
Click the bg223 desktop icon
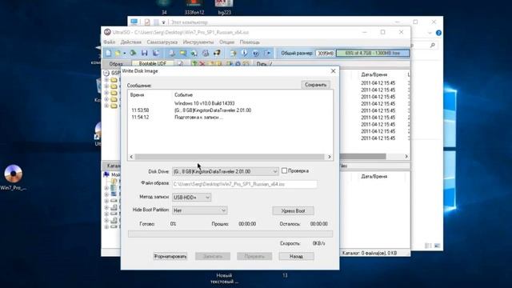224,8
